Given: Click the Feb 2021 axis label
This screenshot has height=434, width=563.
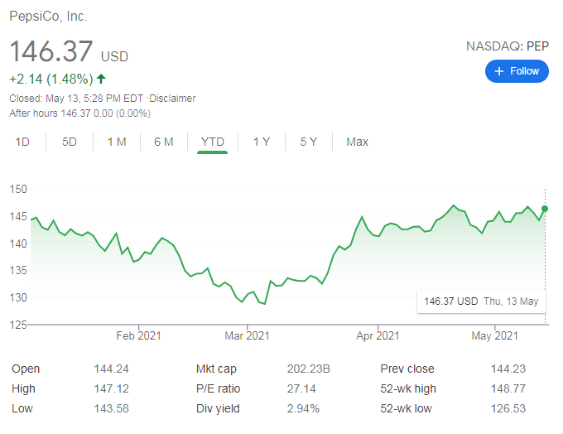Looking at the screenshot, I should click(x=138, y=335).
